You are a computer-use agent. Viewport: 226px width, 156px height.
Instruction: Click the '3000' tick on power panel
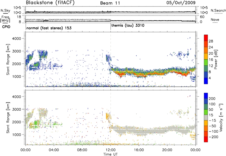pos(17,51)
